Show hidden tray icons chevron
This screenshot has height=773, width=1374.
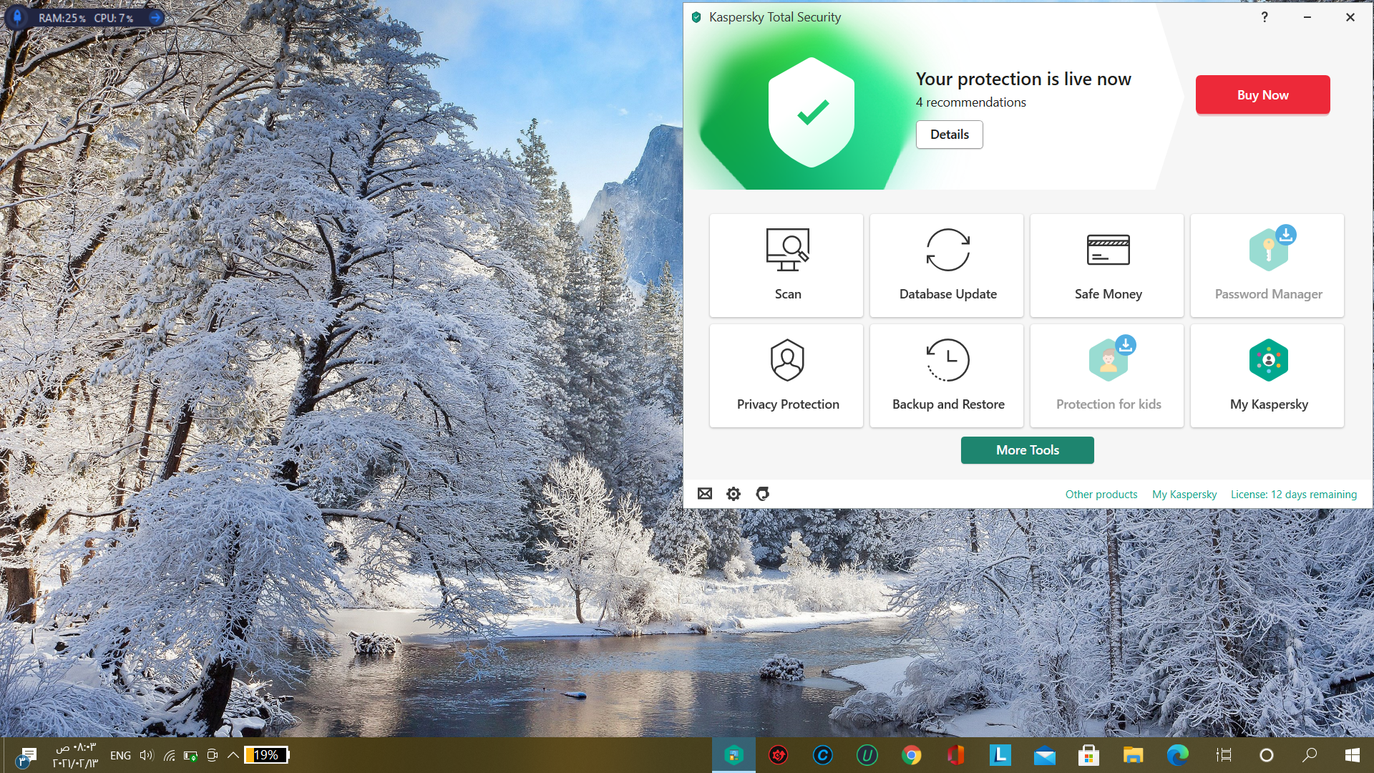[x=233, y=755]
